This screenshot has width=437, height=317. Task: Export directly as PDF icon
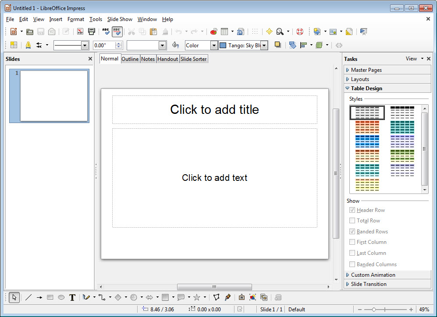pos(80,32)
